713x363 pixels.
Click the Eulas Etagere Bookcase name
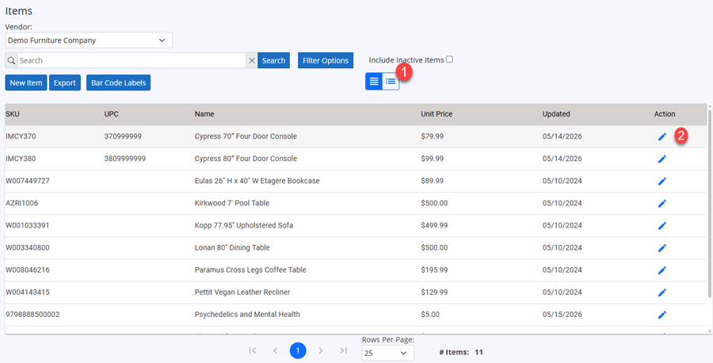257,181
